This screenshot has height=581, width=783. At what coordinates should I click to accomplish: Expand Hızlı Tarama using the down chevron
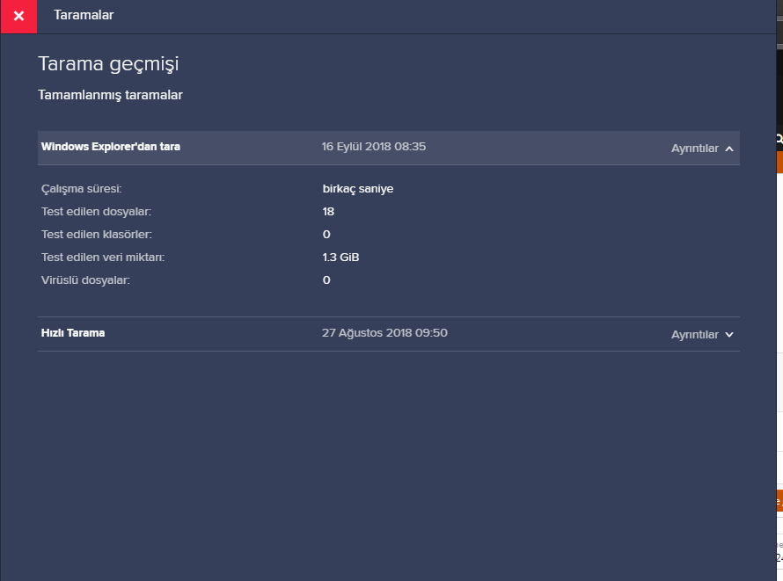pos(729,335)
